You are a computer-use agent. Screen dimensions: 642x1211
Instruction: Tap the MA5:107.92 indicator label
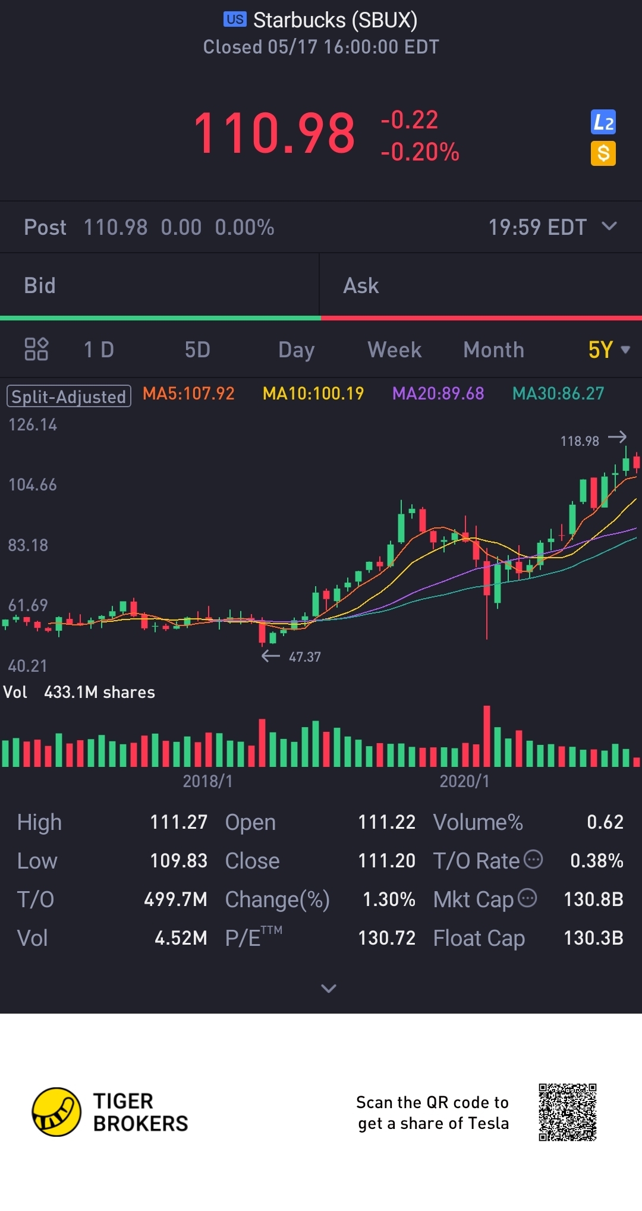pyautogui.click(x=188, y=394)
